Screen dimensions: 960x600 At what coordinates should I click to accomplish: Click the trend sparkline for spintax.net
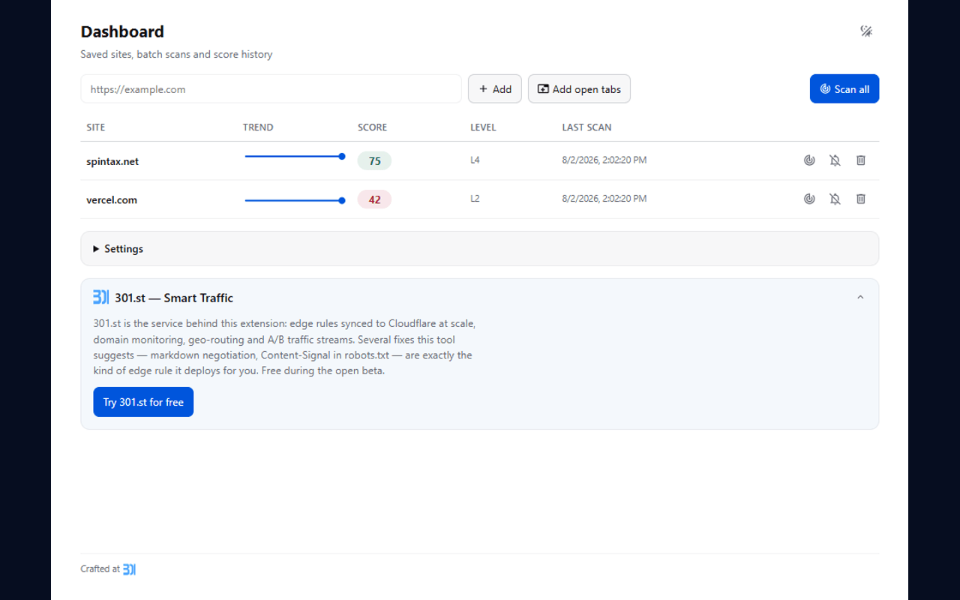point(295,157)
